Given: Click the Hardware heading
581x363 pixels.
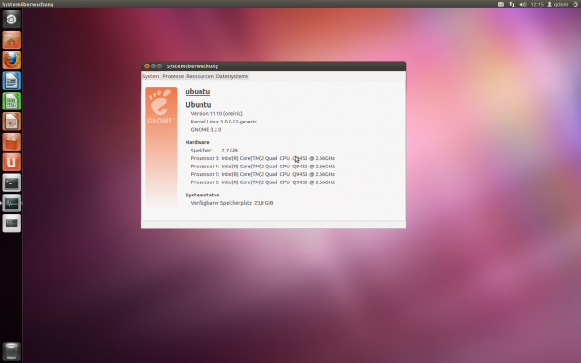Looking at the screenshot, I should (x=198, y=142).
